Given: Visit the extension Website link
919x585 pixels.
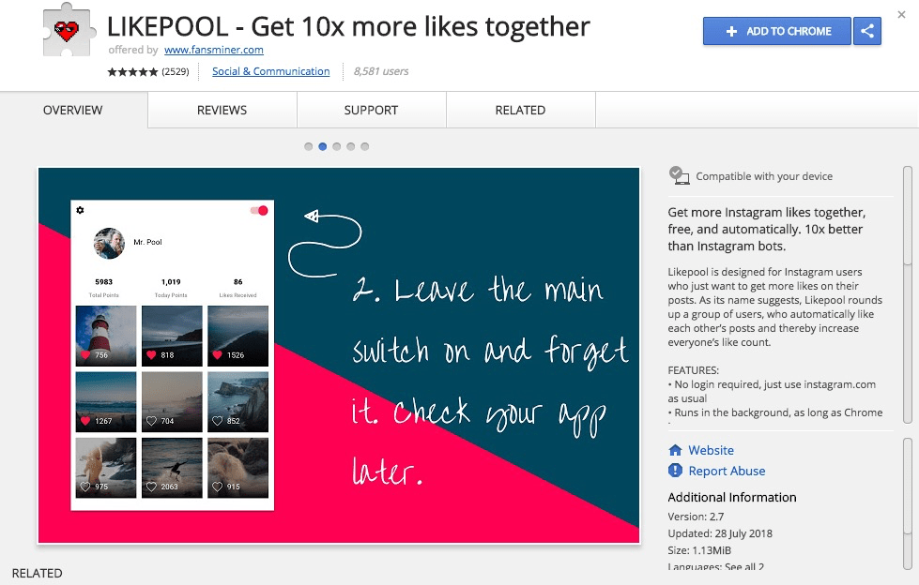Looking at the screenshot, I should [711, 450].
